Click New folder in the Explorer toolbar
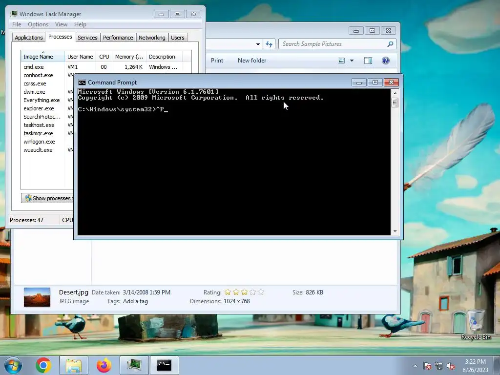500x375 pixels. click(252, 61)
